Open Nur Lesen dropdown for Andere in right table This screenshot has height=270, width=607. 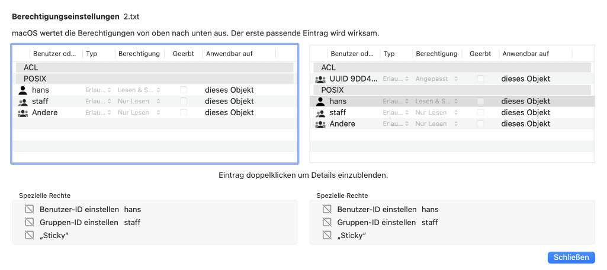[x=436, y=123]
